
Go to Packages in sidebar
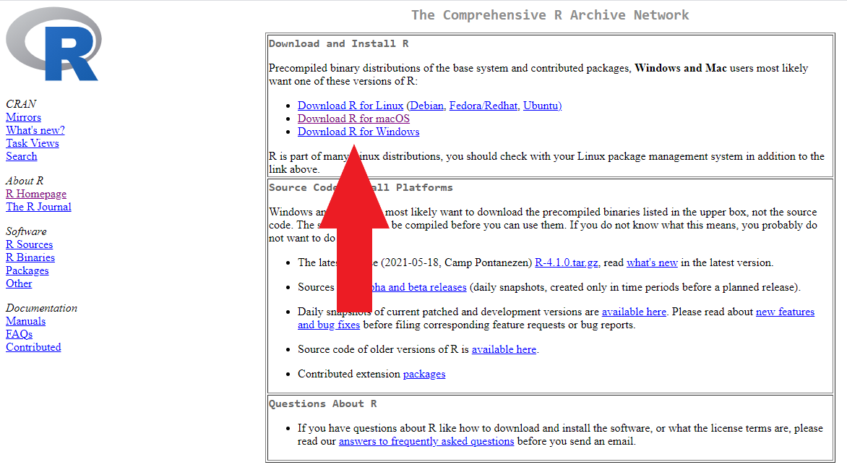pyautogui.click(x=27, y=270)
